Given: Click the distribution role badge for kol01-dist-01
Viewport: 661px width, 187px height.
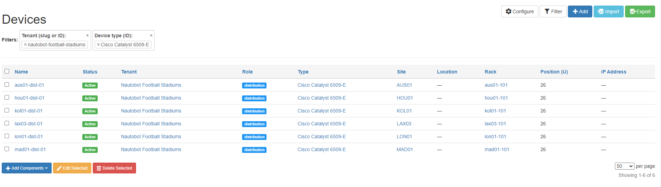Looking at the screenshot, I should pyautogui.click(x=254, y=111).
